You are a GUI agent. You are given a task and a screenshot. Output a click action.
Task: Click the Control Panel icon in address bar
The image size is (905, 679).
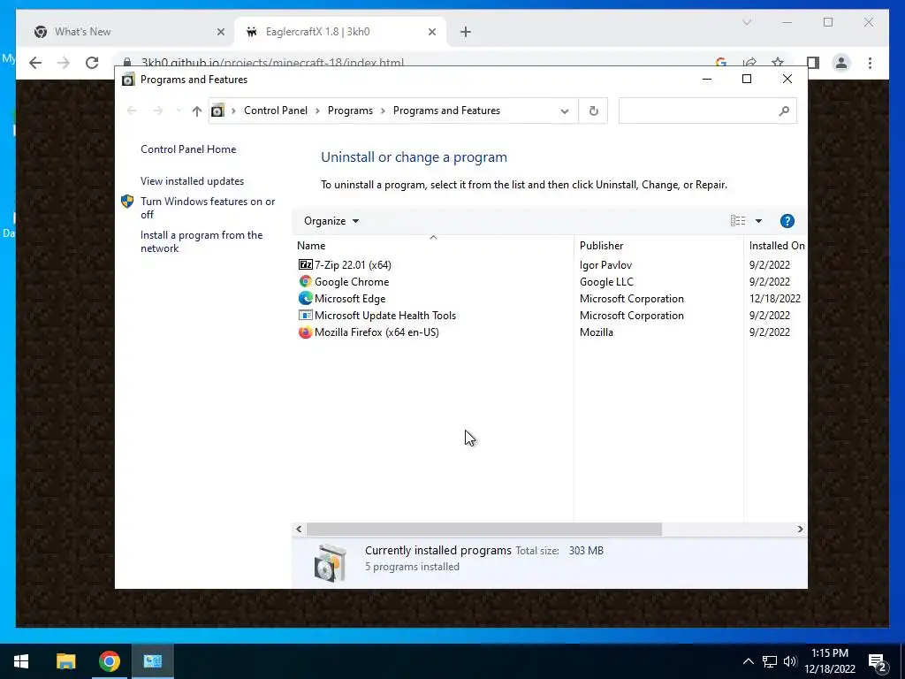[217, 111]
